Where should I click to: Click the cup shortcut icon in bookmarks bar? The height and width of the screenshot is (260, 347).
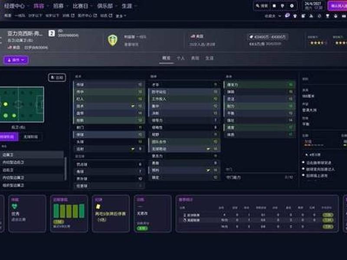coord(327,16)
